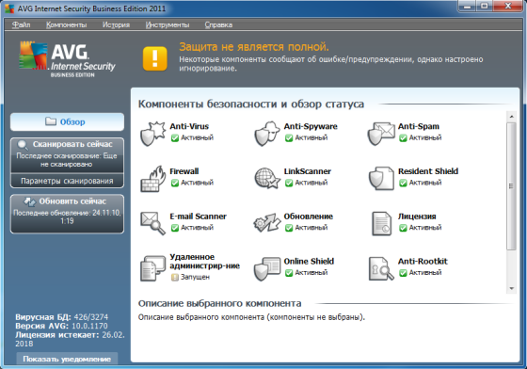Select the Anti-Spyware component icon
527x369 pixels.
(x=267, y=134)
